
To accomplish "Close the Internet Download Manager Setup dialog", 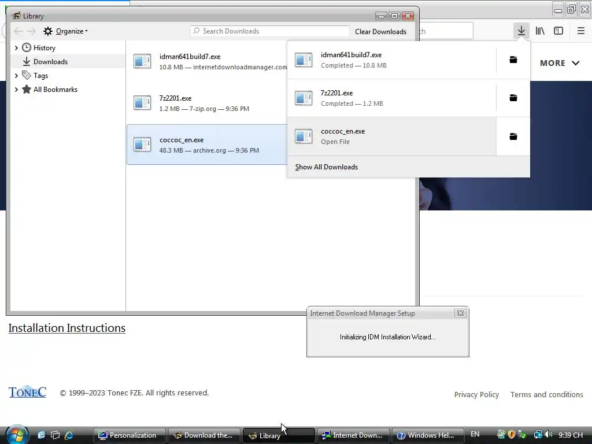I will click(460, 313).
